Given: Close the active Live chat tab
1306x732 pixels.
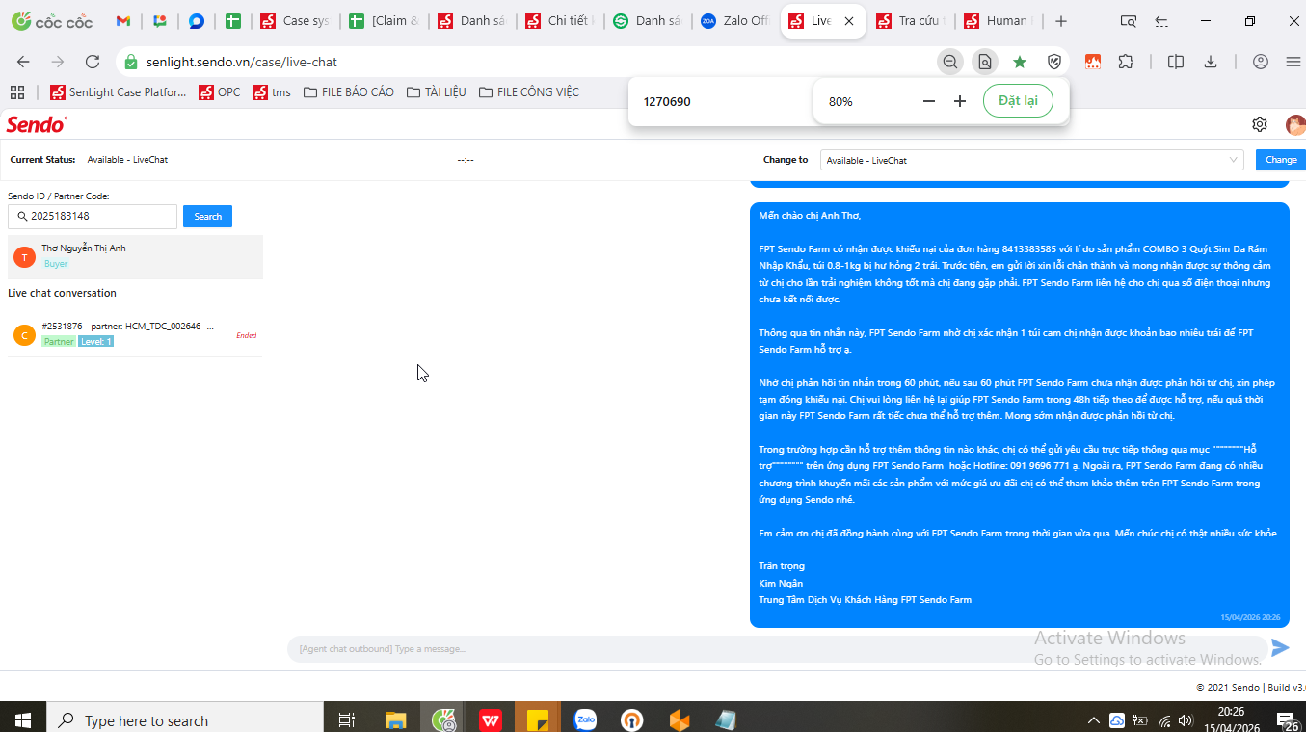Looking at the screenshot, I should click(x=849, y=21).
